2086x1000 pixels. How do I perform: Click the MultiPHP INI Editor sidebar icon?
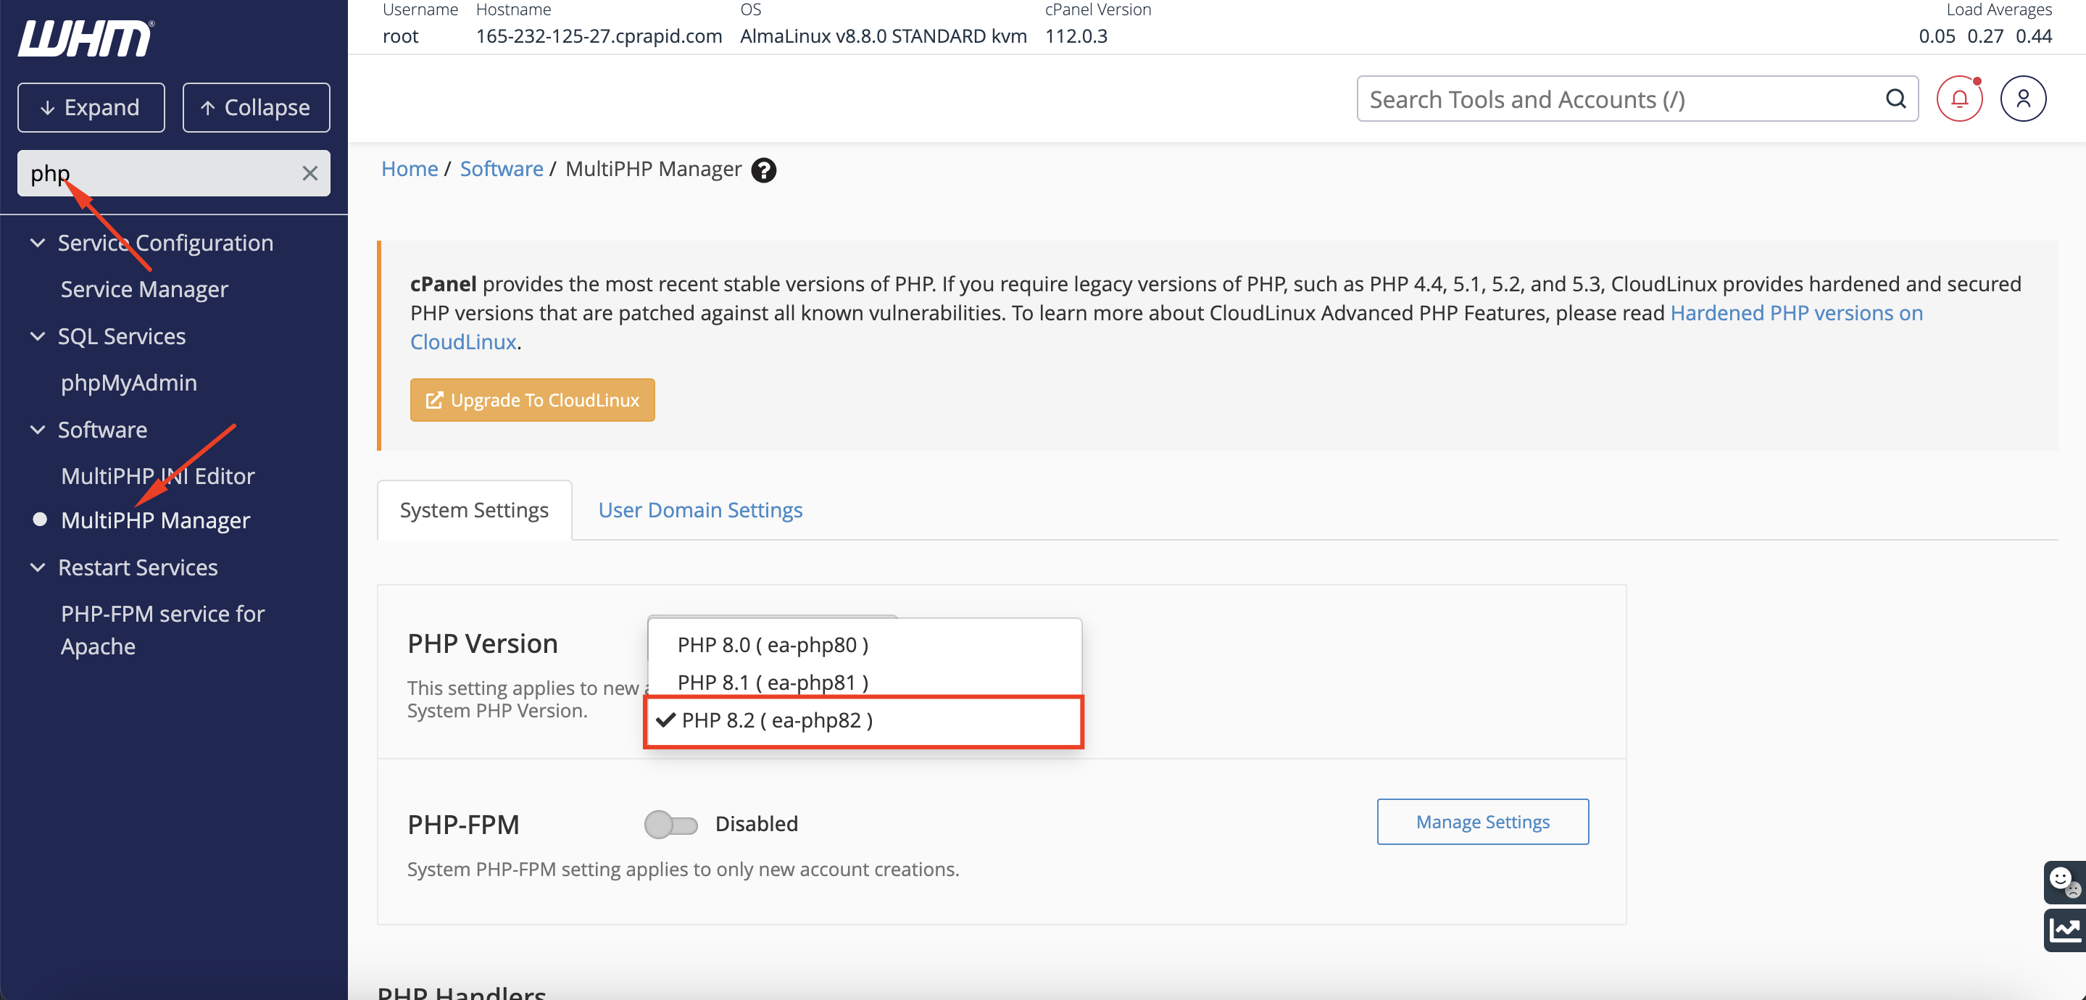(158, 473)
